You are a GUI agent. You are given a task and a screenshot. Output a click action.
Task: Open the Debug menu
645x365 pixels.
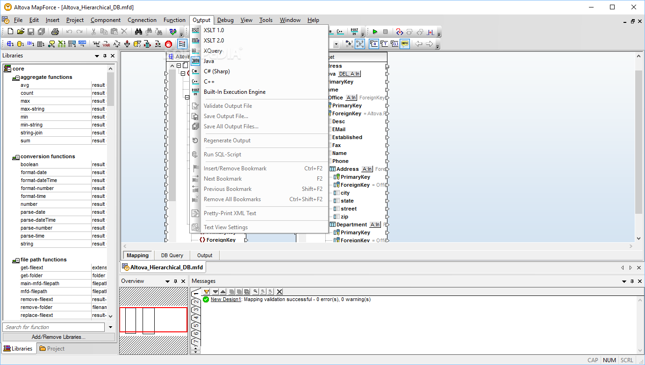(x=225, y=20)
